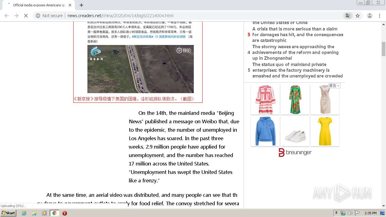View the beige wrap dress ad
Screen dimensions: 386x217
325,99
